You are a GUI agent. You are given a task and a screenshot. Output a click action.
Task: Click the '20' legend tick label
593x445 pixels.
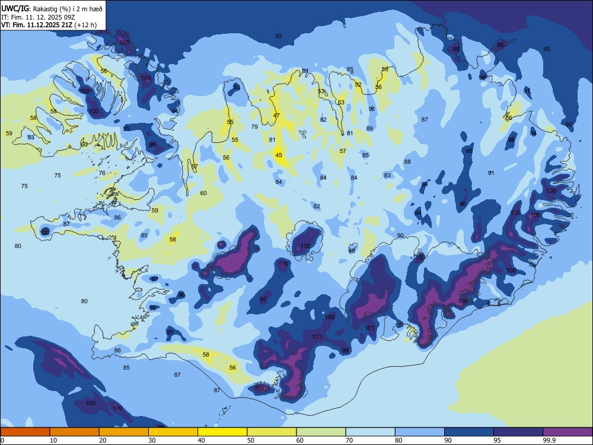pos(103,440)
